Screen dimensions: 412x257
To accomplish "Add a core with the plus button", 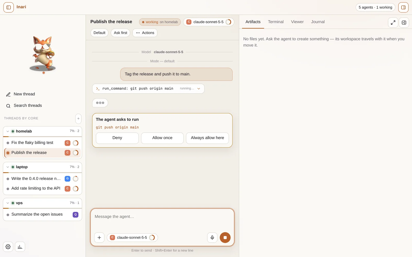I will tap(78, 118).
